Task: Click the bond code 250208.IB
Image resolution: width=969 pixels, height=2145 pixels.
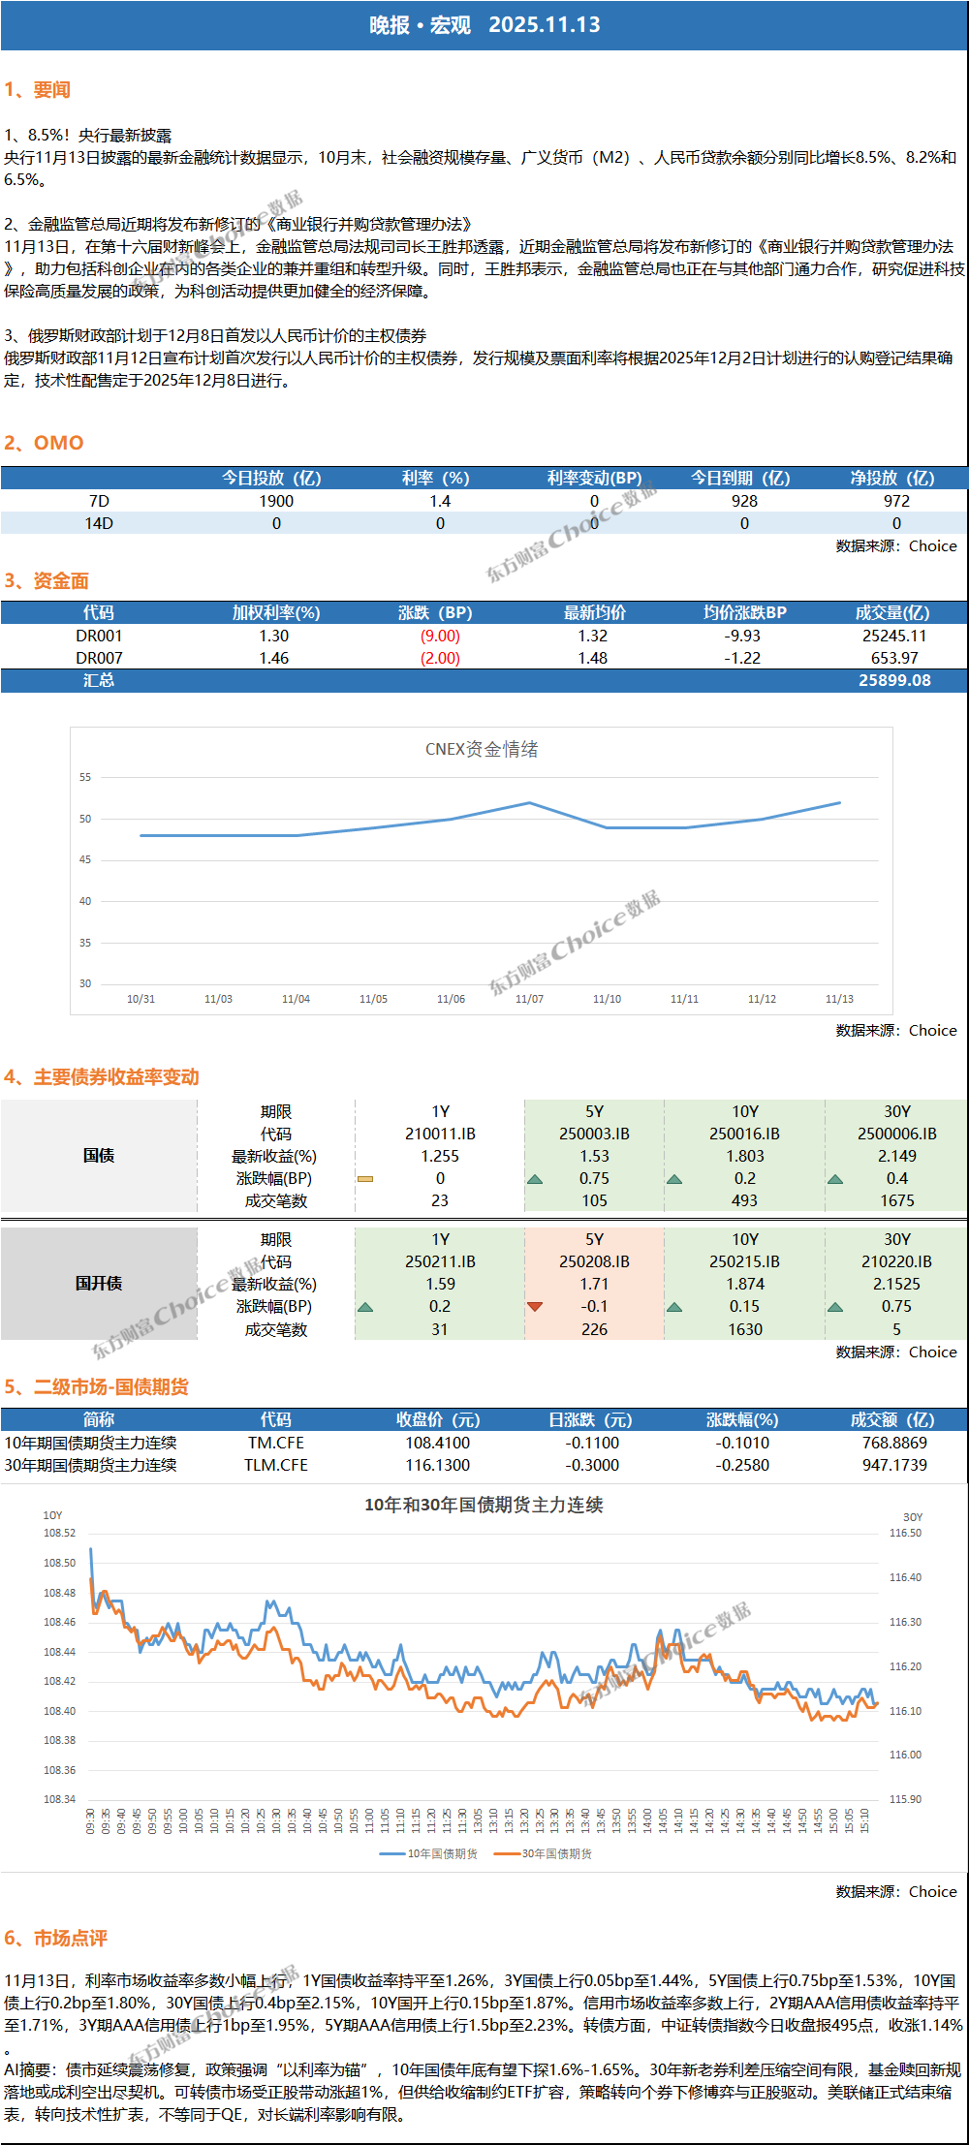Action: click(594, 1261)
